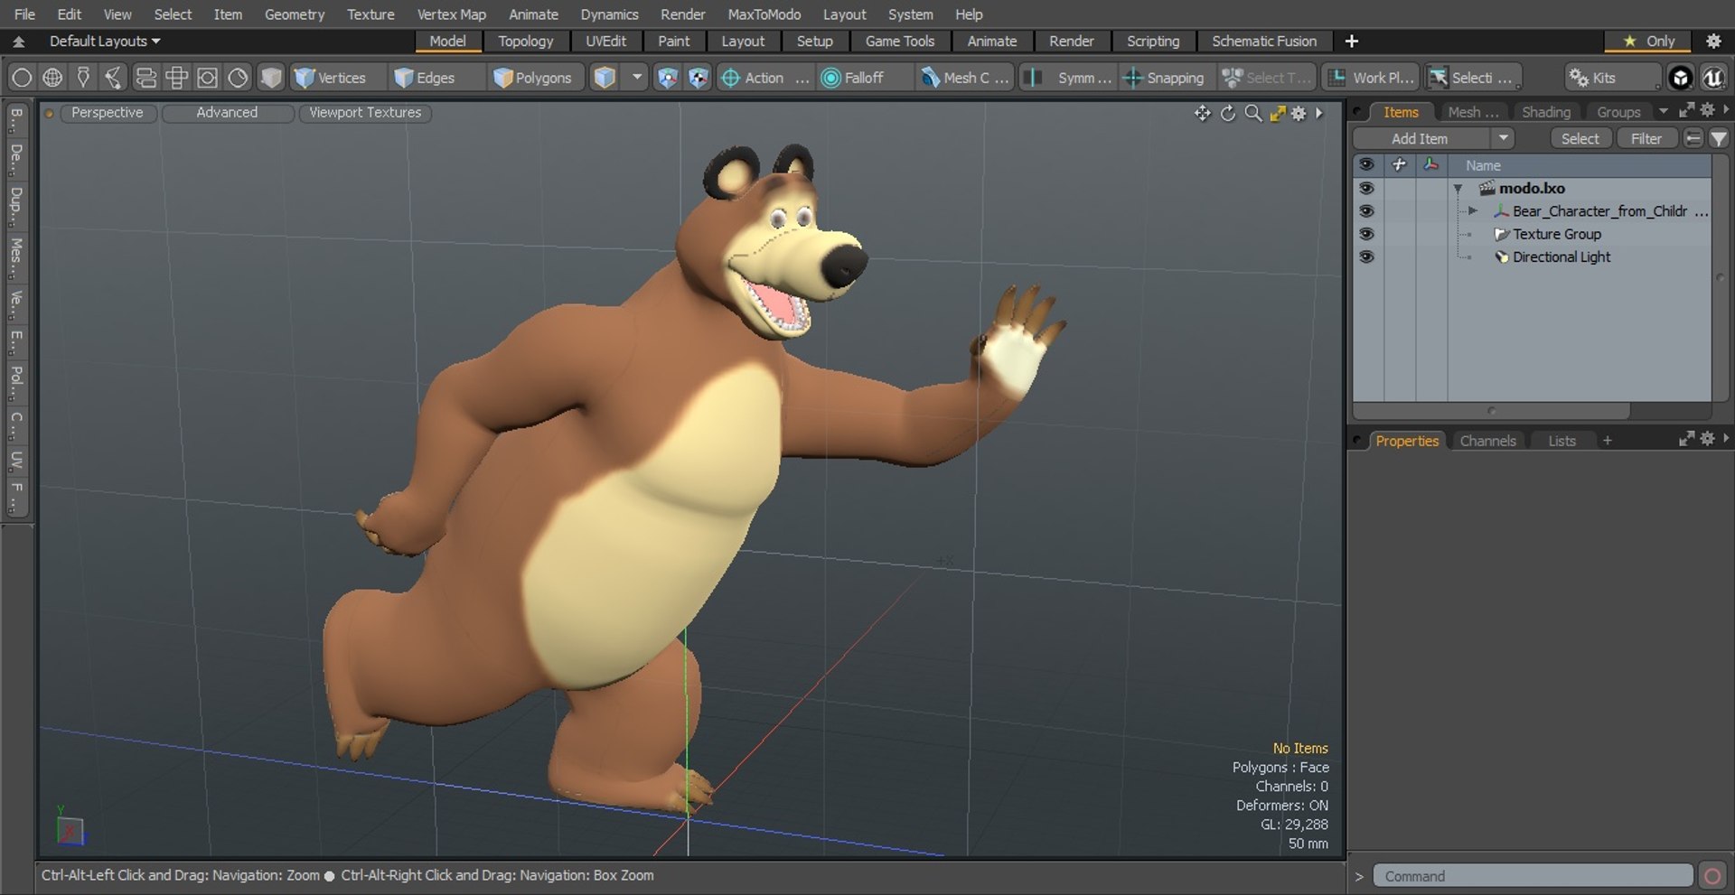Toggle the Only star button

(1648, 41)
